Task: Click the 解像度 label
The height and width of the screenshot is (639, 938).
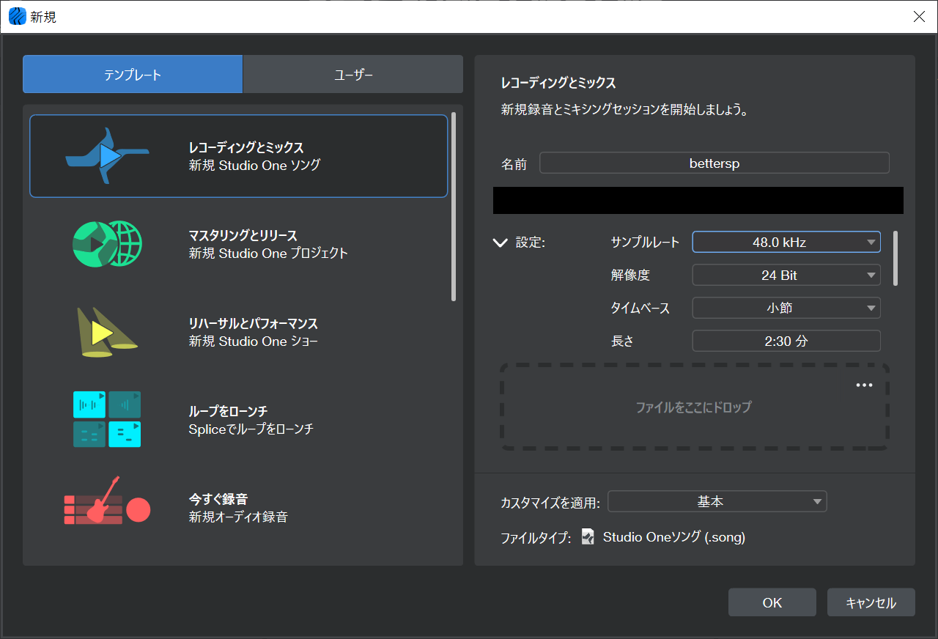Action: click(630, 276)
